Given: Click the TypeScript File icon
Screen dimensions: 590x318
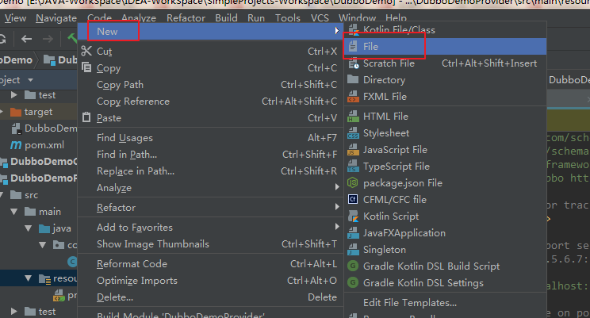Looking at the screenshot, I should [x=354, y=167].
